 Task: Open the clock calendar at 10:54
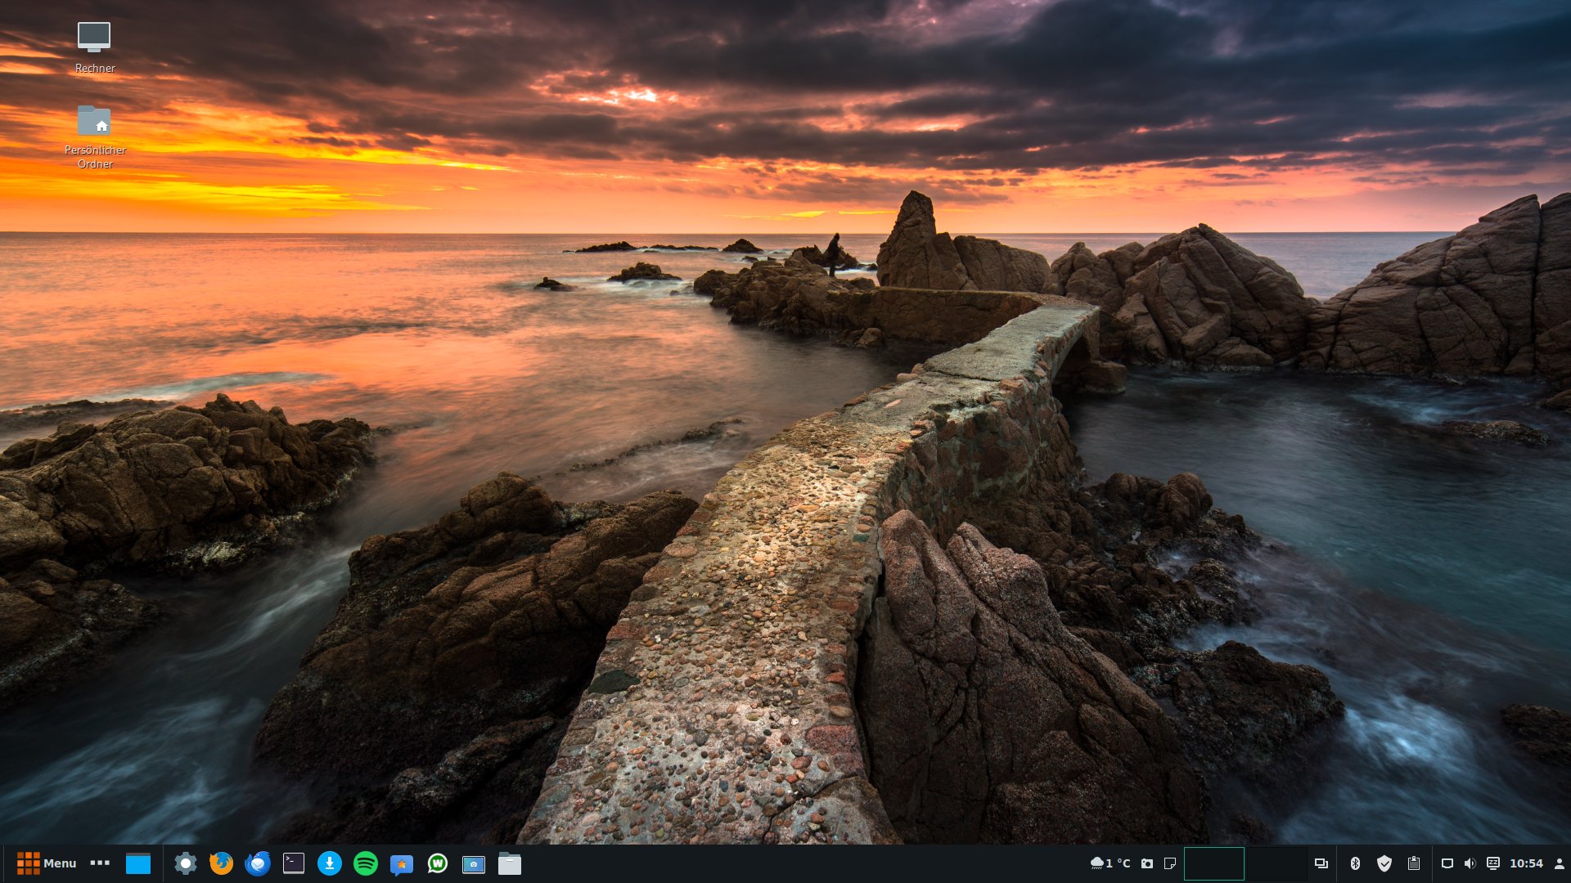[x=1525, y=863]
